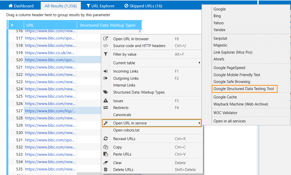Click the Filter by value funnel icon
This screenshot has width=291, height=175.
[106, 54]
